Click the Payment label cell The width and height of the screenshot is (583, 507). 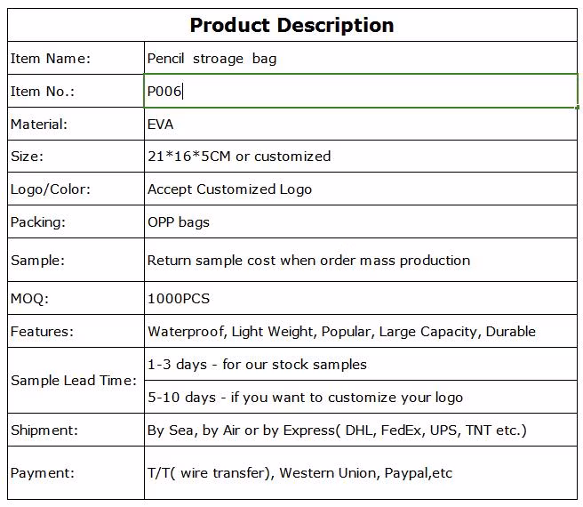[x=76, y=473]
